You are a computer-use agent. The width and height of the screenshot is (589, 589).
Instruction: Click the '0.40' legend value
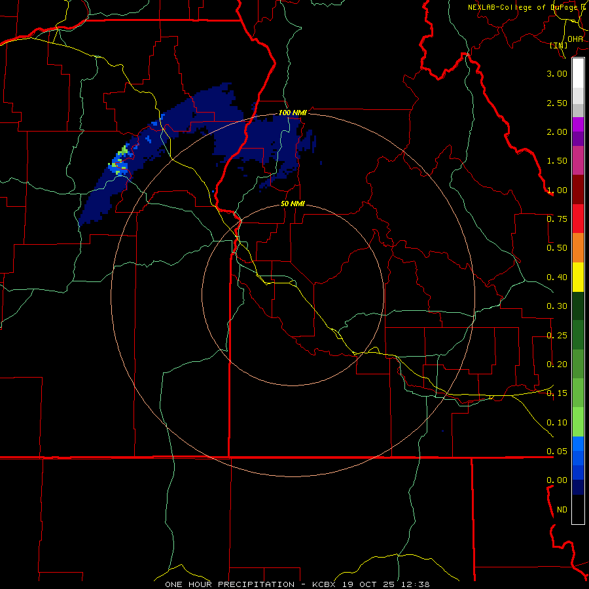pos(557,277)
